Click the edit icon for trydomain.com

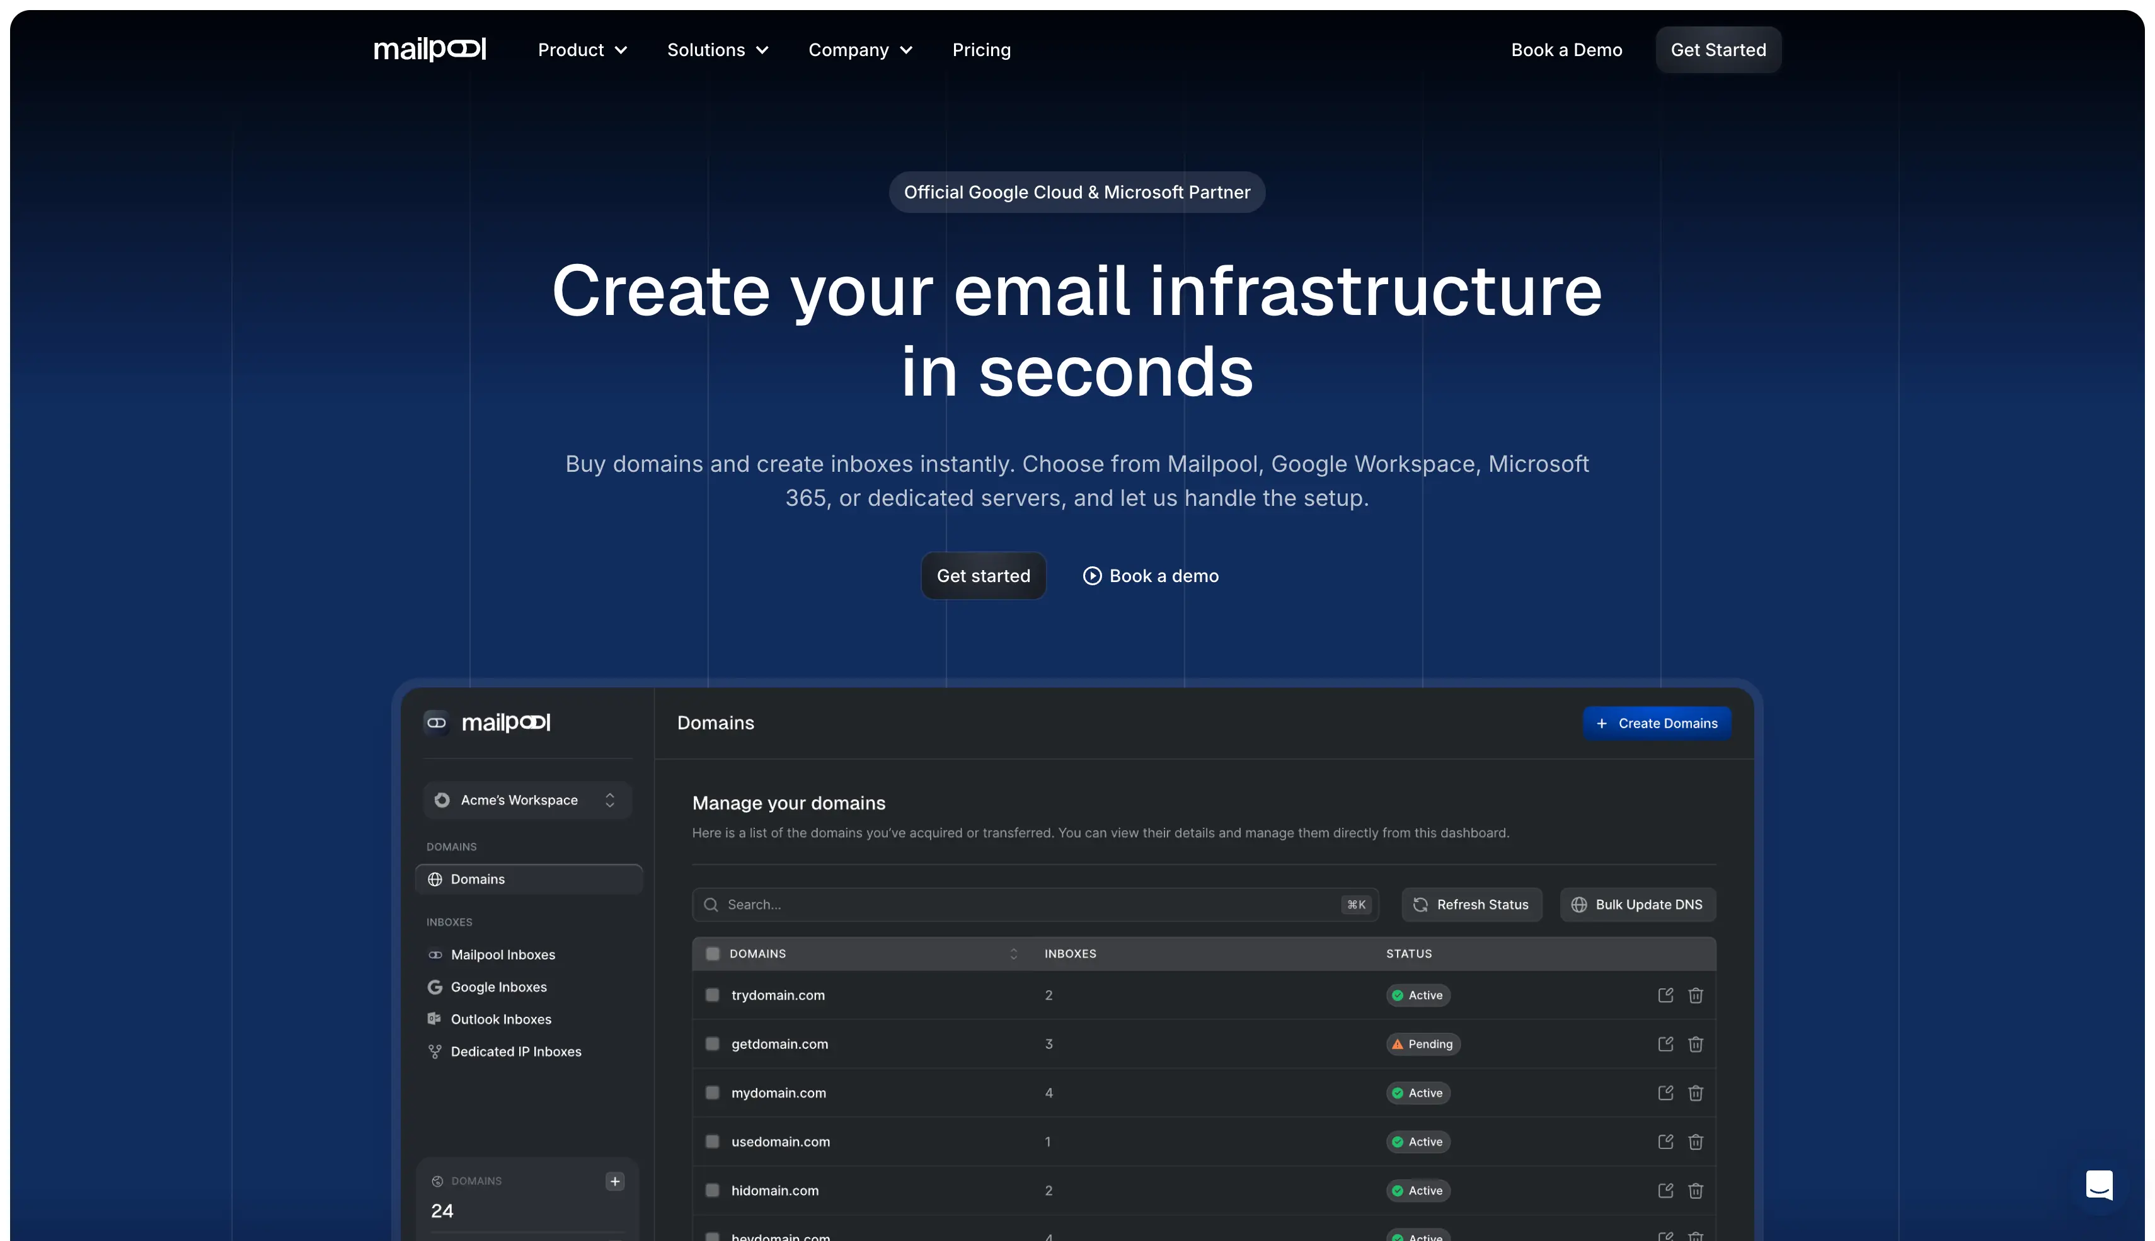pos(1665,995)
